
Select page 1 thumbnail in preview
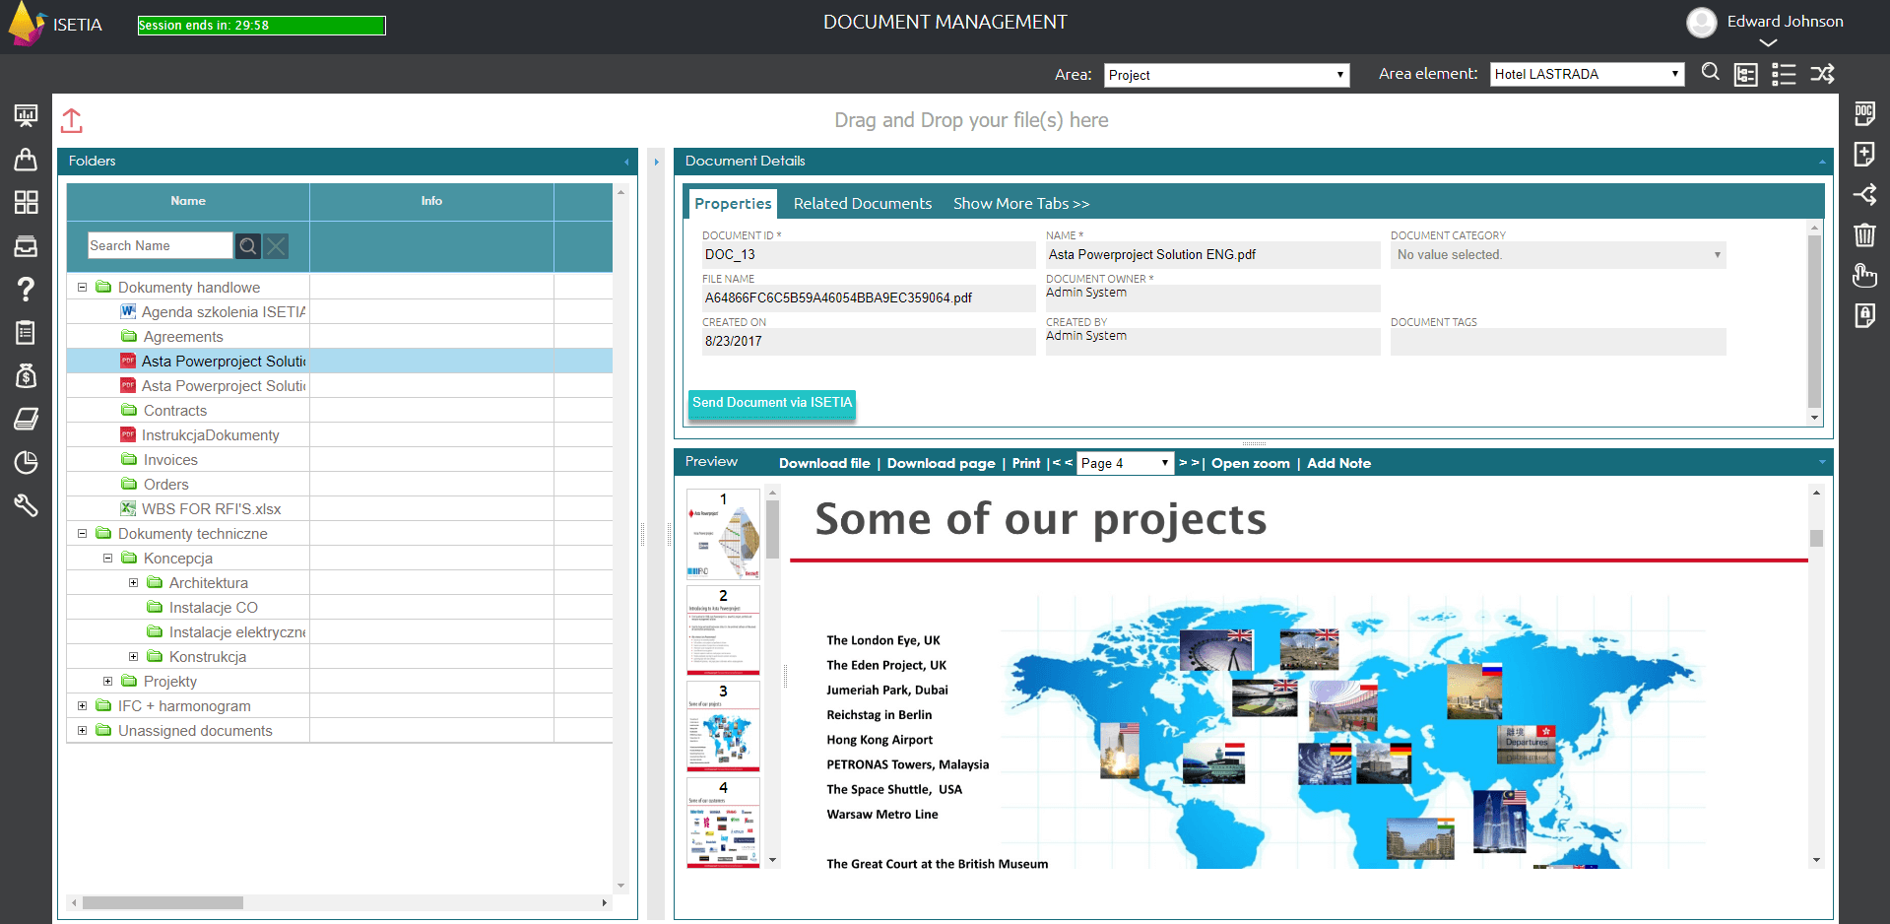tap(723, 534)
